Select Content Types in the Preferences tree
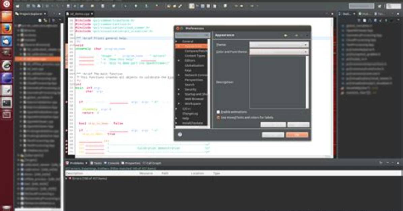403x211 pixels. (195, 56)
